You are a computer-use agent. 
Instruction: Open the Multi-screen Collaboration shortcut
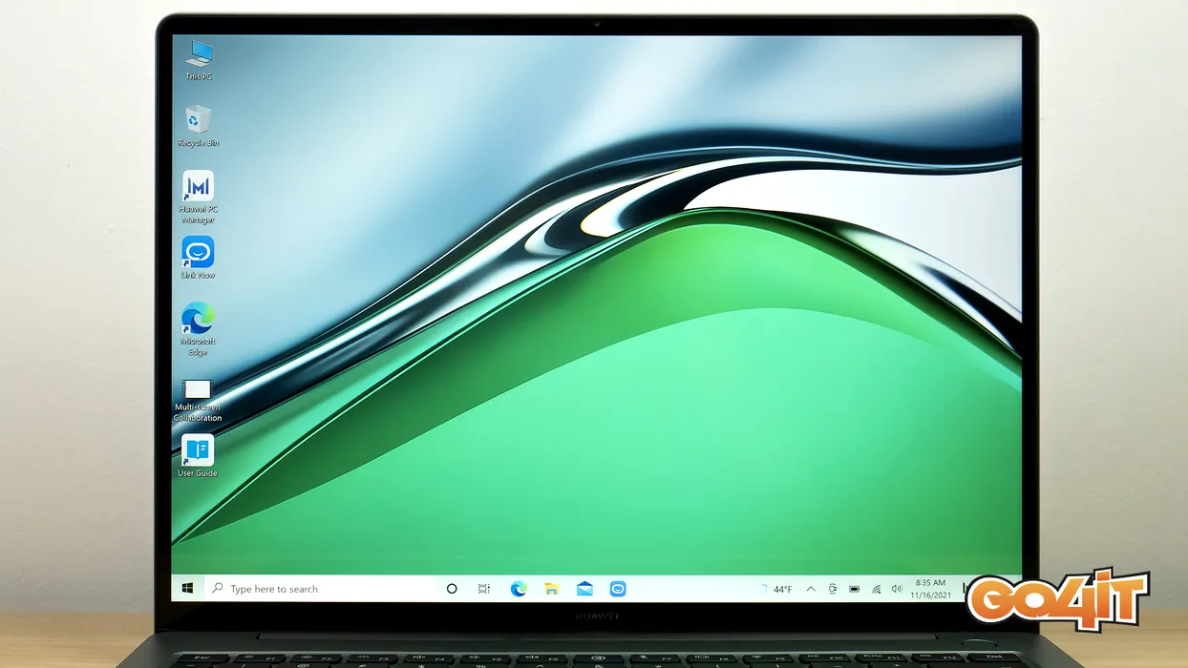[198, 401]
